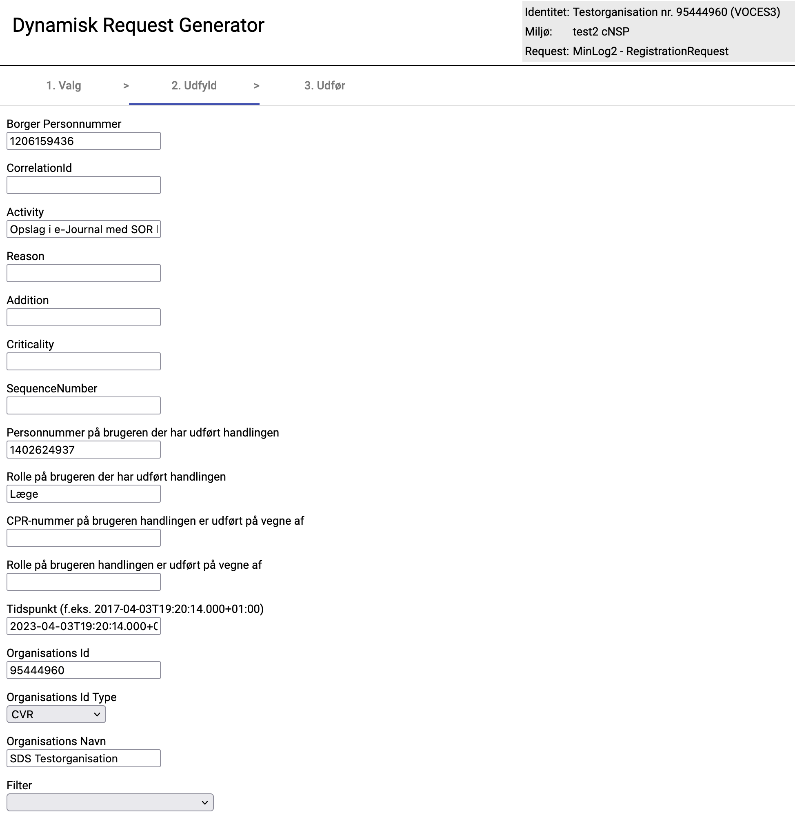
Task: Click the user Personnummer field containing 1402624937
Action: (x=83, y=450)
